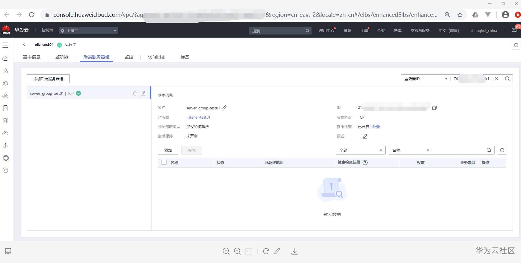521x263 pixels.
Task: Click the 加权轮询算法 value
Action: click(x=198, y=127)
